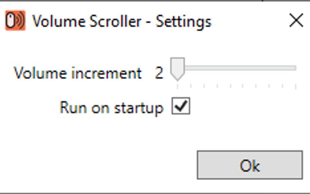Click the "Volume Scroller - Settings" title text
This screenshot has height=194, width=310.
point(122,21)
